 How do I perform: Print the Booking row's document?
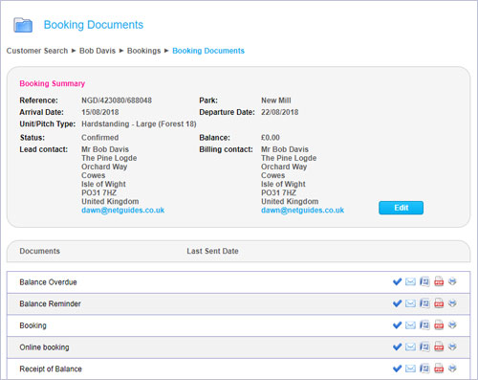452,324
